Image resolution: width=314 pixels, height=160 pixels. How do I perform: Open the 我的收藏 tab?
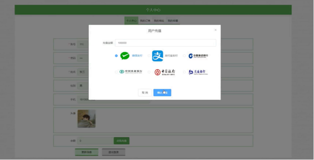[x=173, y=21]
